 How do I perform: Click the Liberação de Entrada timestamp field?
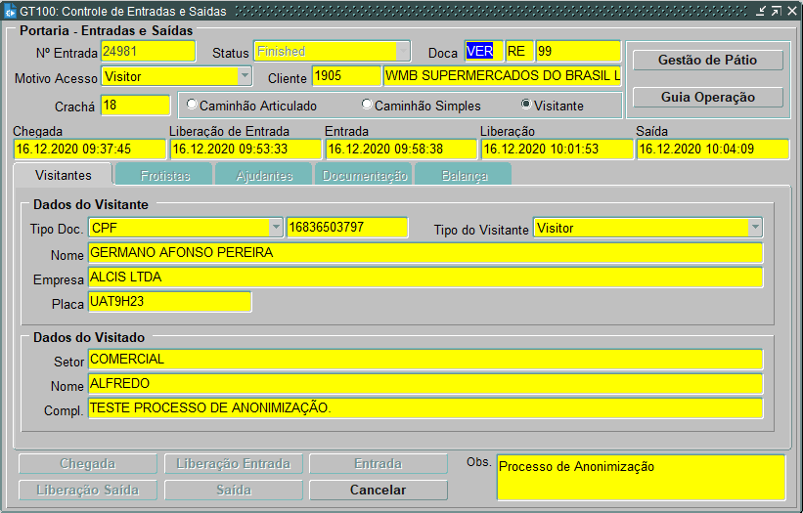click(245, 150)
